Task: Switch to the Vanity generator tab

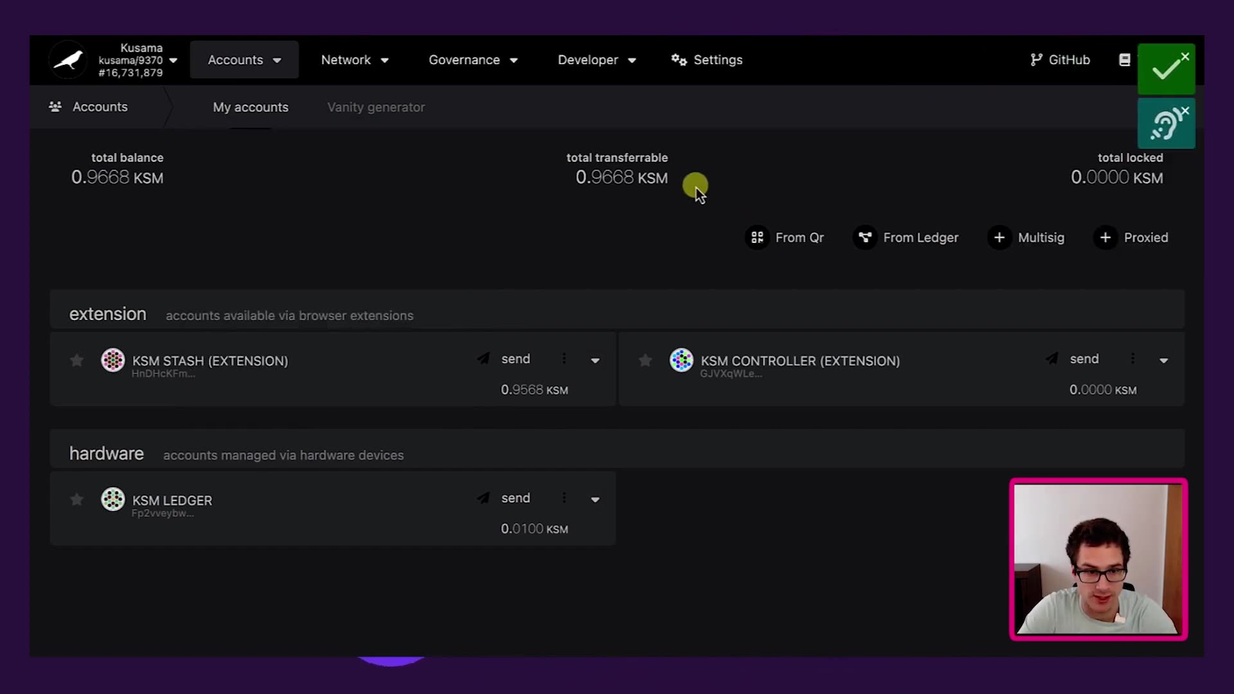Action: 376,107
